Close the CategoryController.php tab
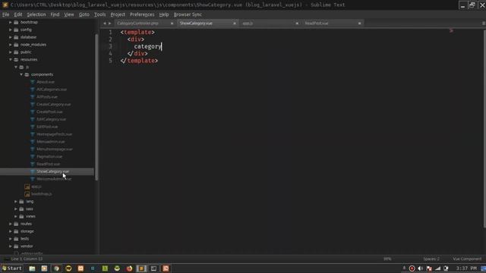Image resolution: width=486 pixels, height=273 pixels. [x=172, y=24]
